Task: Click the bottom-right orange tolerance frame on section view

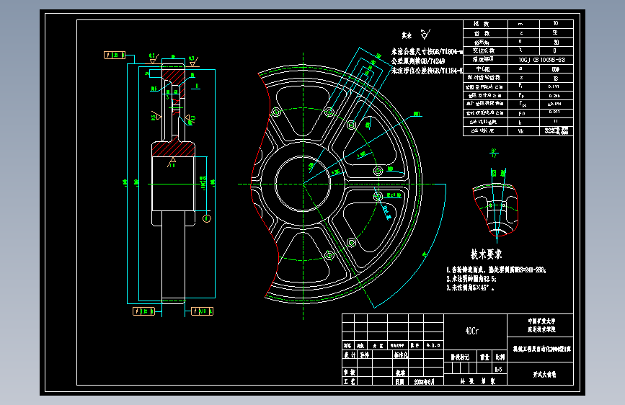Action: (202, 311)
